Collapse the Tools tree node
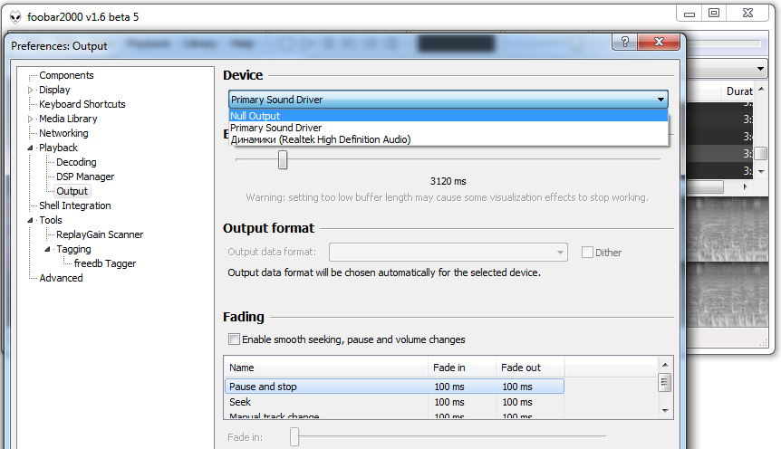 coord(31,220)
